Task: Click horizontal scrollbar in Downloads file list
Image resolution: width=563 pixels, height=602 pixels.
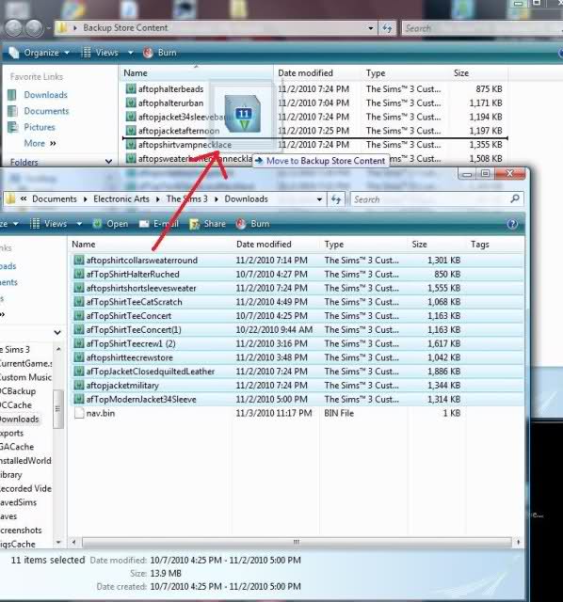Action: click(297, 542)
